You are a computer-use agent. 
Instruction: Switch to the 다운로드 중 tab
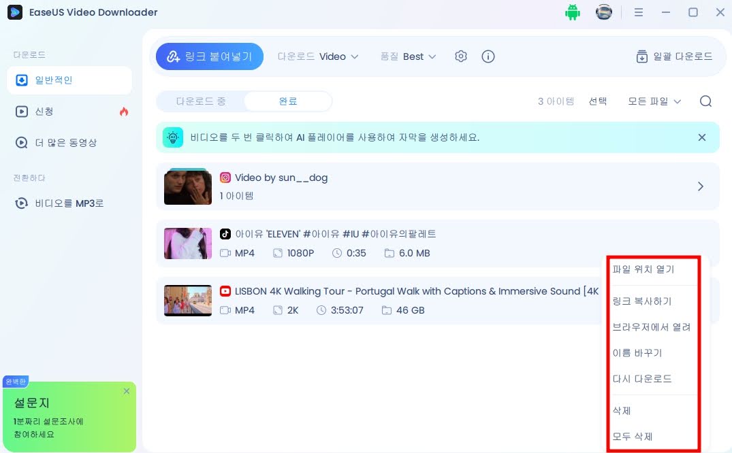(x=201, y=101)
